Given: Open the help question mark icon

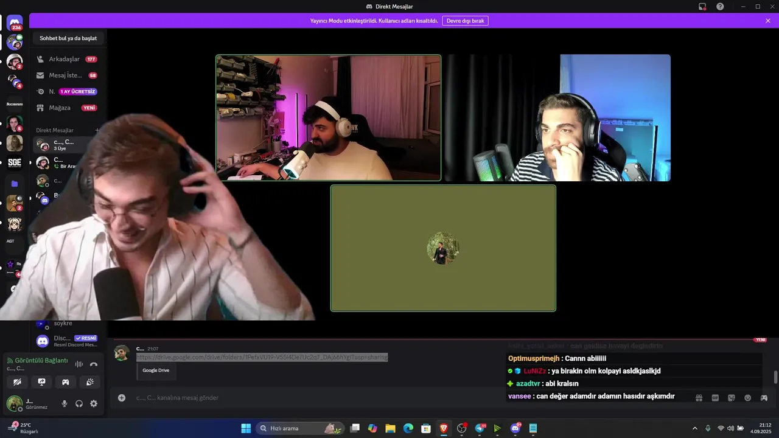Looking at the screenshot, I should click(720, 6).
